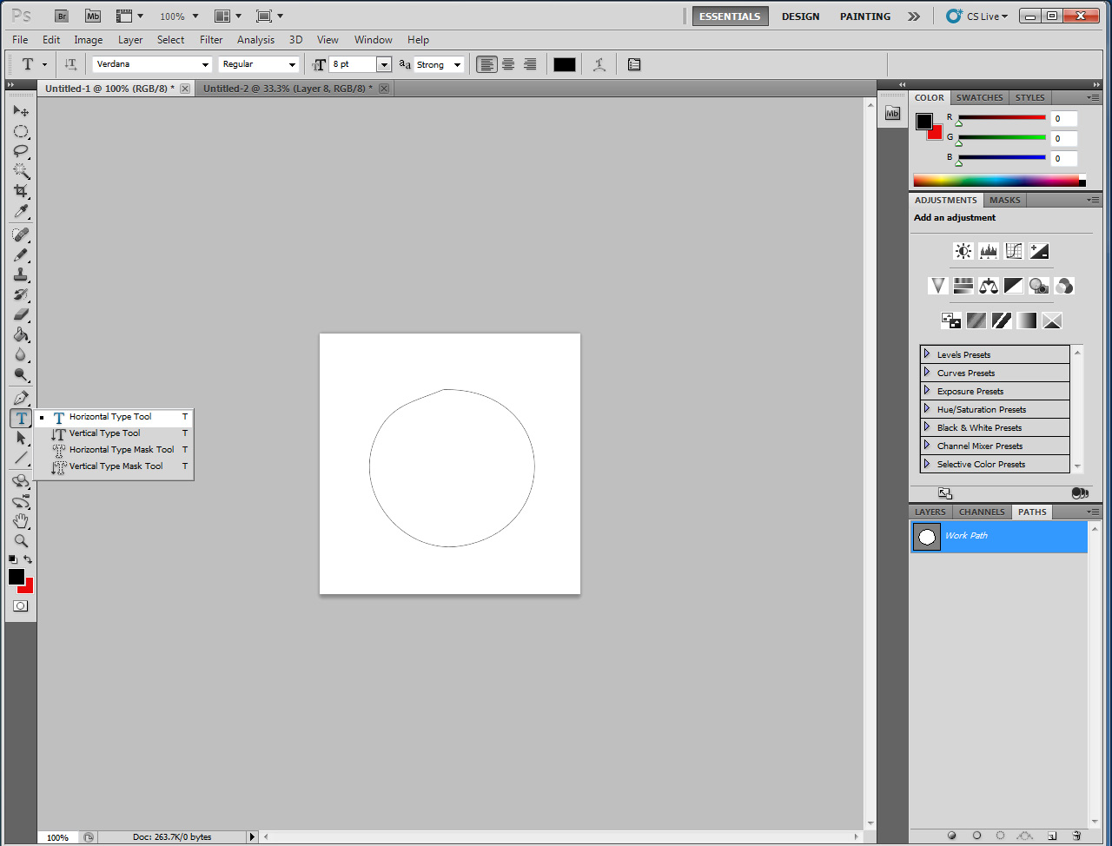Image resolution: width=1112 pixels, height=846 pixels.
Task: Add an Invert adjustment
Action: click(x=951, y=321)
